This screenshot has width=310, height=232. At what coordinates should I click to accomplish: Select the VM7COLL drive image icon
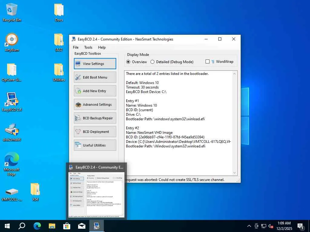12,194
